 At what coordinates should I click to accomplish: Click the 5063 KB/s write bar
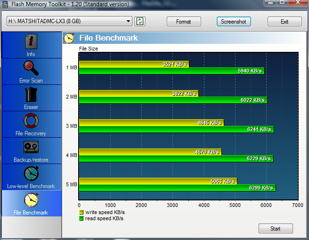point(158,181)
